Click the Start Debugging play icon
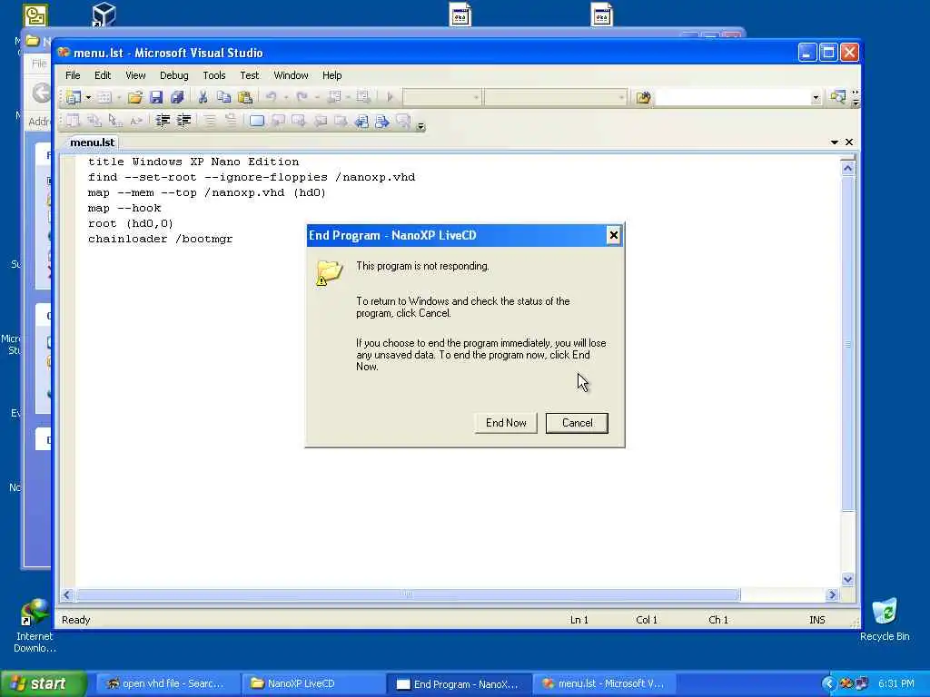Viewport: 930px width, 697px height. 390,96
